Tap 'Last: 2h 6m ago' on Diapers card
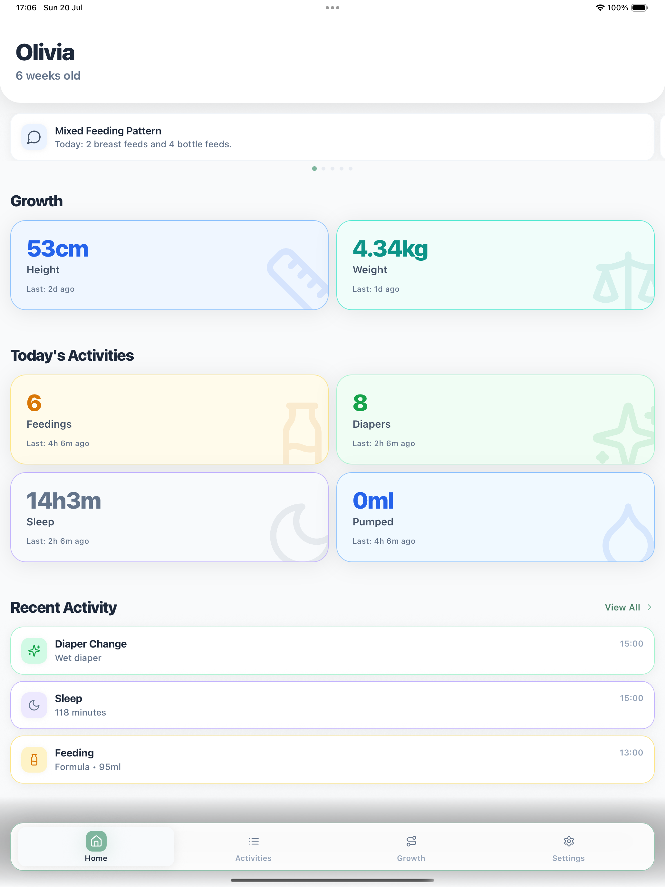 384,443
